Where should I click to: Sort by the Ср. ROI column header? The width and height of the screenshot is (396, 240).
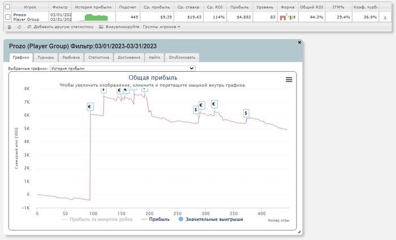click(x=214, y=7)
